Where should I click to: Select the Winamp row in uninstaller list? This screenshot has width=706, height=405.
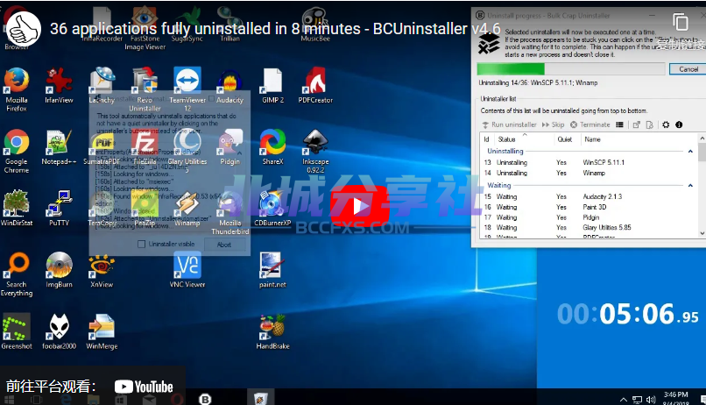click(590, 173)
